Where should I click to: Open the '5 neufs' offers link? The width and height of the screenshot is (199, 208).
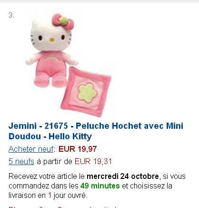[x=21, y=161]
